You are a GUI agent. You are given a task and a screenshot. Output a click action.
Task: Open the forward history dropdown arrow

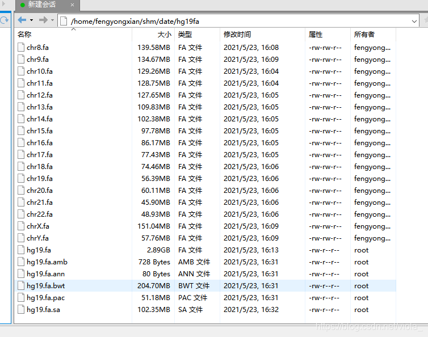pos(52,20)
